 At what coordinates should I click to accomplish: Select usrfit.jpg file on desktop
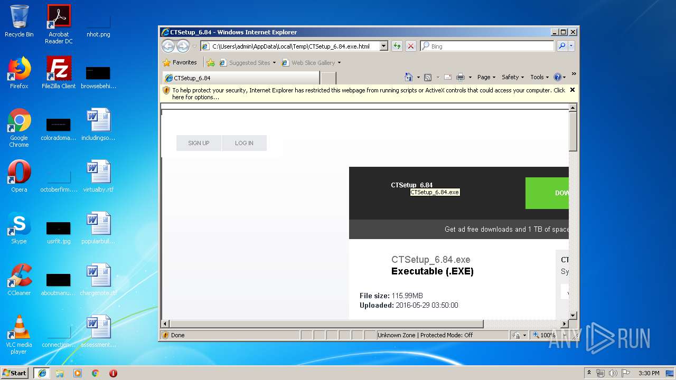pos(59,232)
